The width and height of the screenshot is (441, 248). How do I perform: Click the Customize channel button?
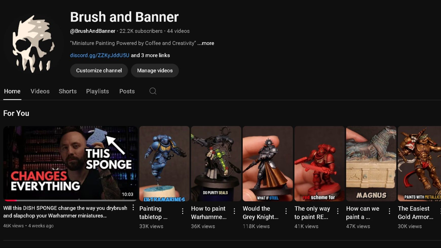point(99,70)
